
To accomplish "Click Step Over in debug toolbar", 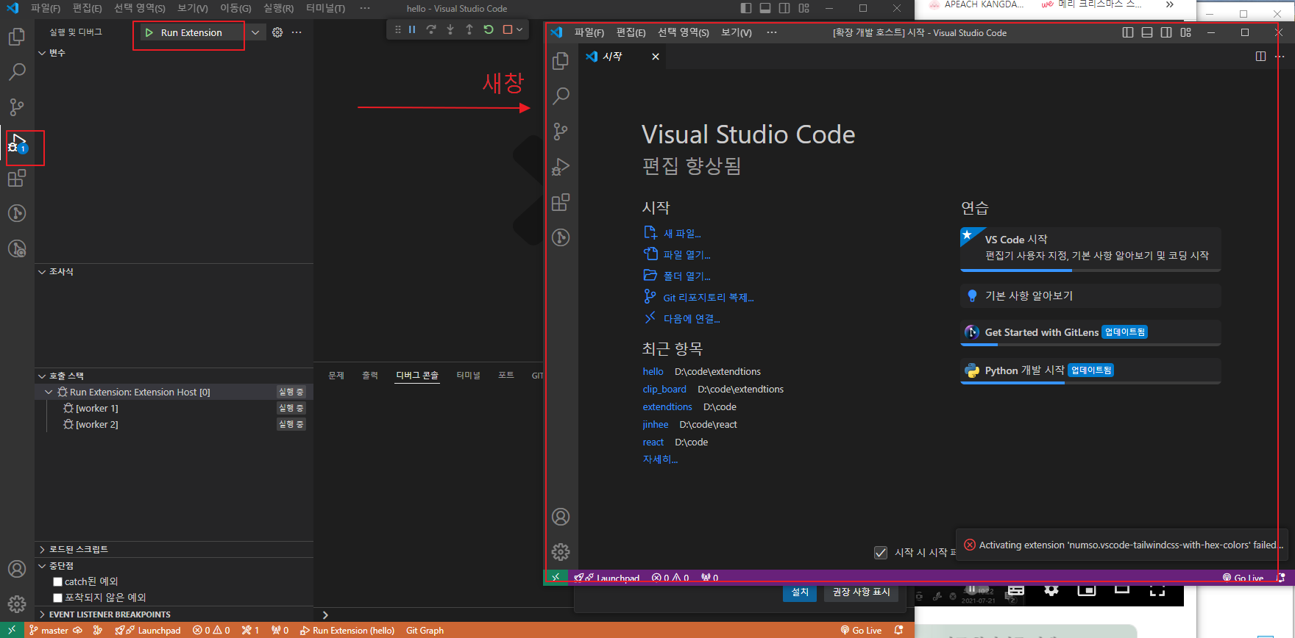I will tap(431, 29).
